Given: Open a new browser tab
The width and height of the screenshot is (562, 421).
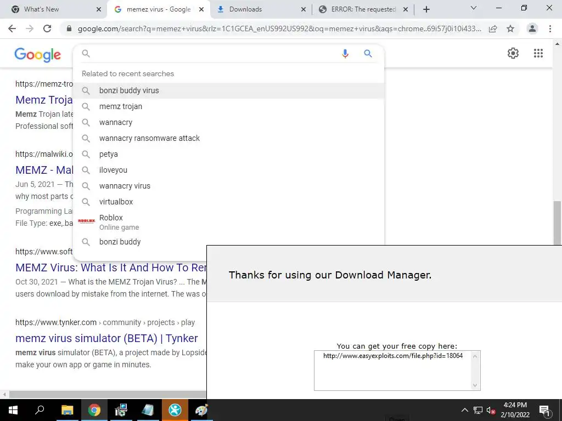Looking at the screenshot, I should coord(426,9).
